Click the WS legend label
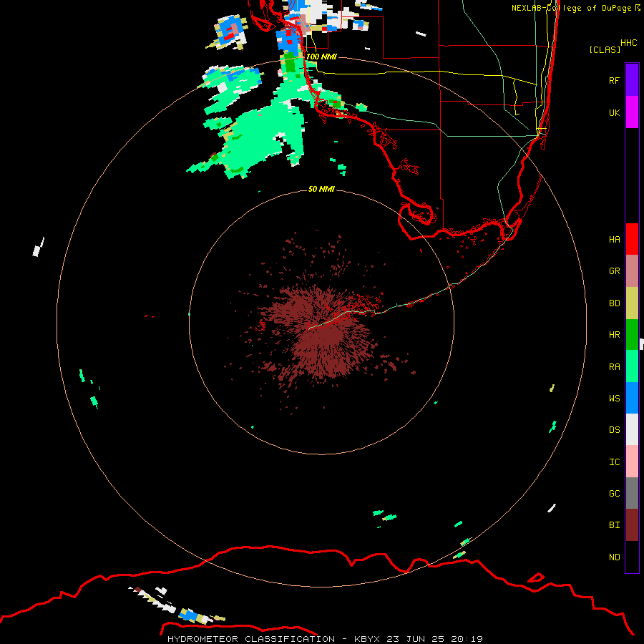 614,398
